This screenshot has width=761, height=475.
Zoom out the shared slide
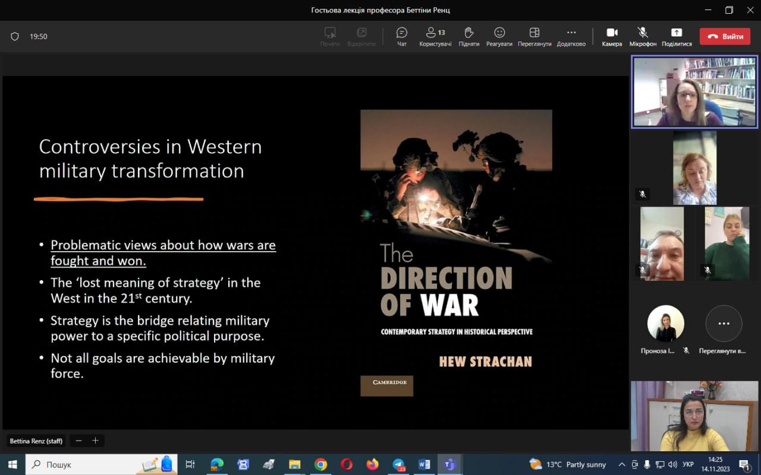[78, 441]
